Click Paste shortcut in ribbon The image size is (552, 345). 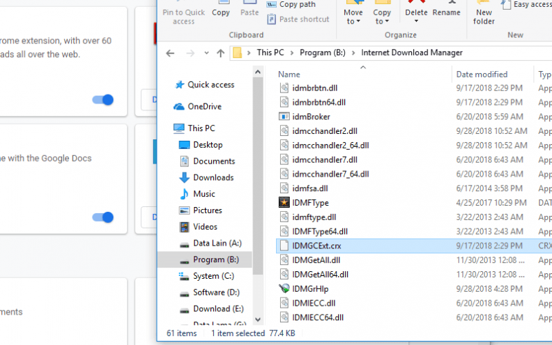pos(298,19)
